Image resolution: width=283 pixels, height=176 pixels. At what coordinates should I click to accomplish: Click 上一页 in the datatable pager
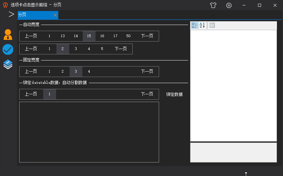[x=31, y=94]
